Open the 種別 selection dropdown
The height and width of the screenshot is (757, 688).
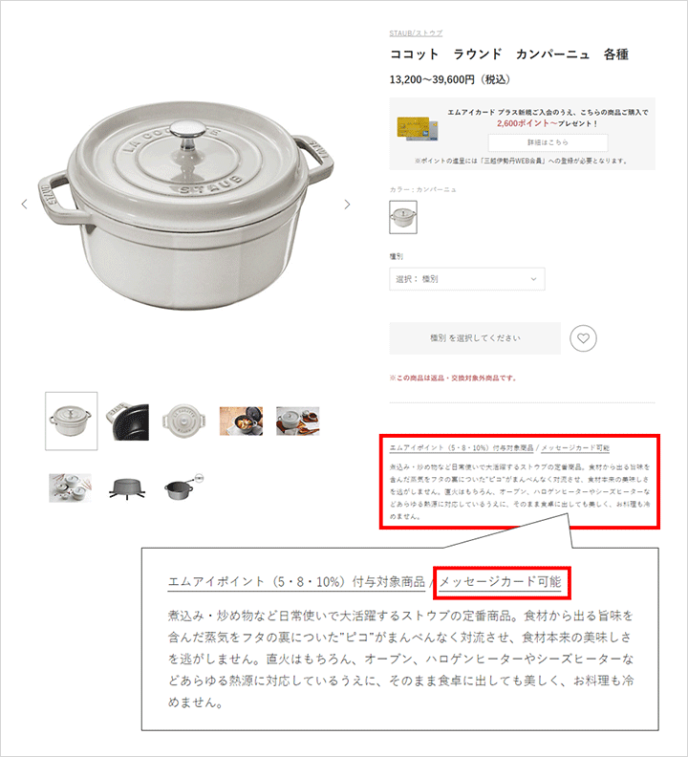click(467, 279)
